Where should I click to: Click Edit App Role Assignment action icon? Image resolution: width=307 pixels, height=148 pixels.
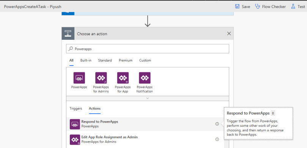pos(75,140)
